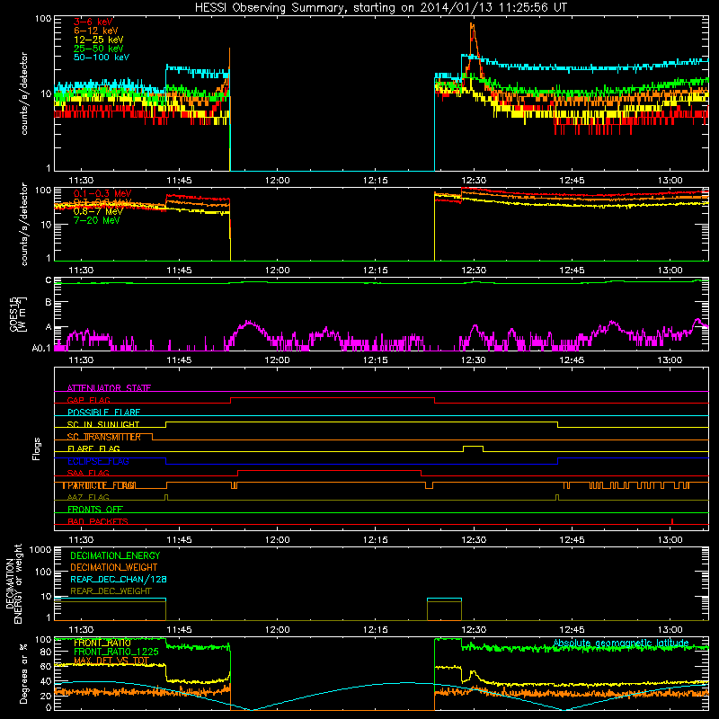Click the SC_TRANSMITTER flag label
The height and width of the screenshot is (719, 719).
point(103,437)
